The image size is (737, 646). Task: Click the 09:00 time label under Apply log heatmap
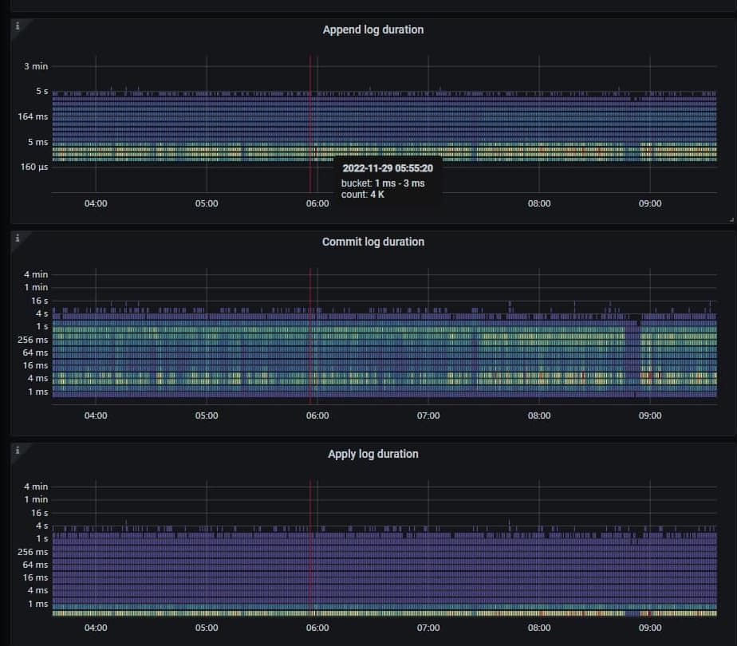pyautogui.click(x=650, y=628)
